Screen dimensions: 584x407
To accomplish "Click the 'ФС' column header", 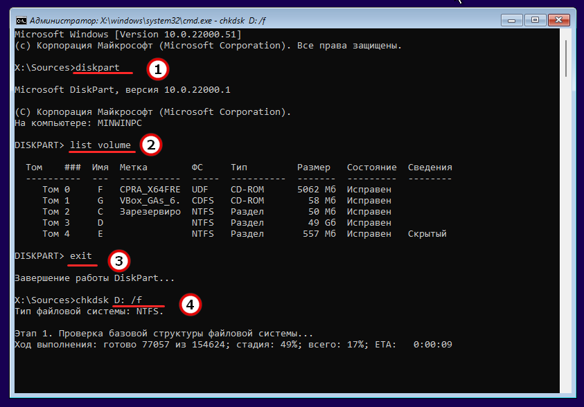I will pos(197,168).
